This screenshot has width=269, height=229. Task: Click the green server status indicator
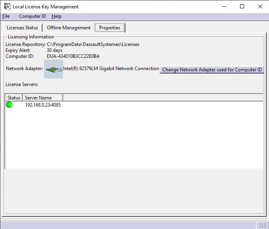click(9, 105)
